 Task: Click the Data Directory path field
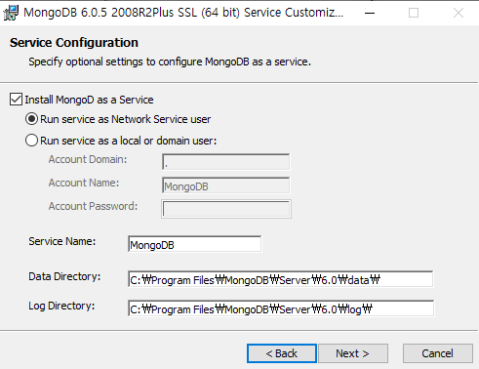click(281, 279)
